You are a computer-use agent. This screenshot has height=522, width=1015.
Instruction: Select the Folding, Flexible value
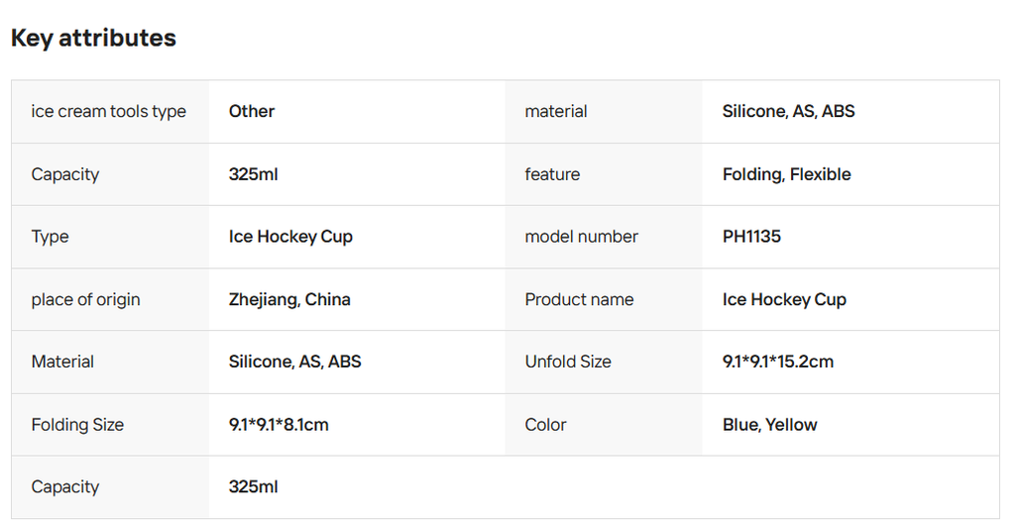coord(786,174)
